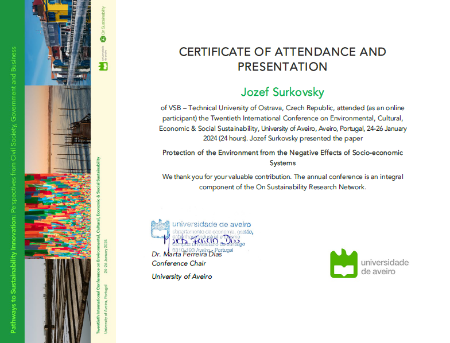Click vertical 'University of Aveiro, Portugal' text

(x=106, y=309)
